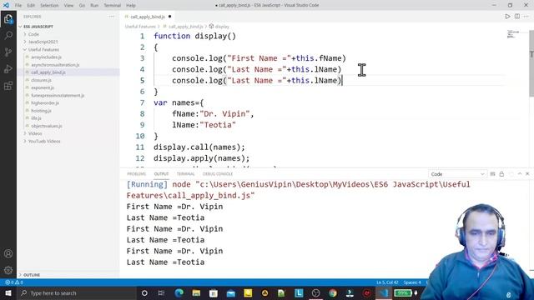Click the Run Code play icon

[507, 17]
